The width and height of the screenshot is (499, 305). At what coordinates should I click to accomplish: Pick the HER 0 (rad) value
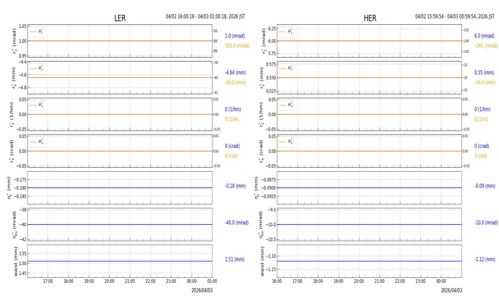[481, 156]
